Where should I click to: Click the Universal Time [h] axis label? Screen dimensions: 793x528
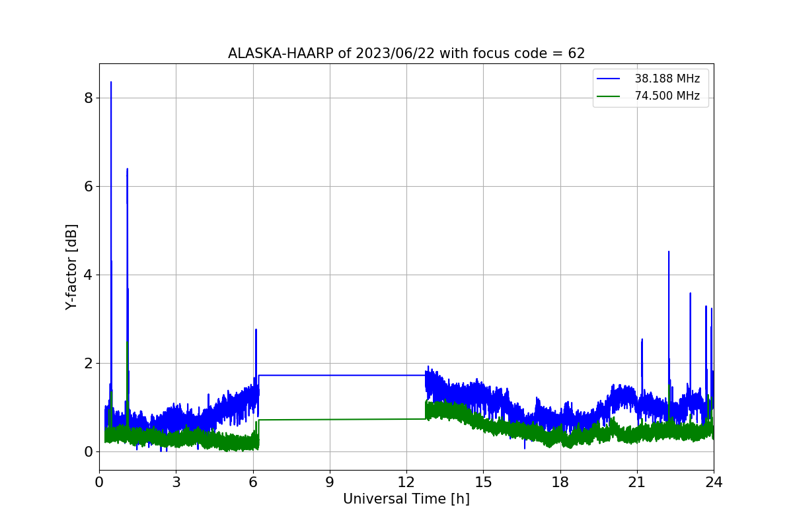click(x=406, y=499)
